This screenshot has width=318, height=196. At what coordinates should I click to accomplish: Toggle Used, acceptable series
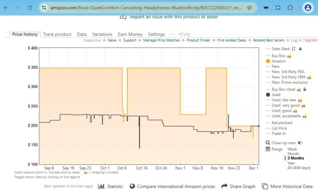[286, 116]
